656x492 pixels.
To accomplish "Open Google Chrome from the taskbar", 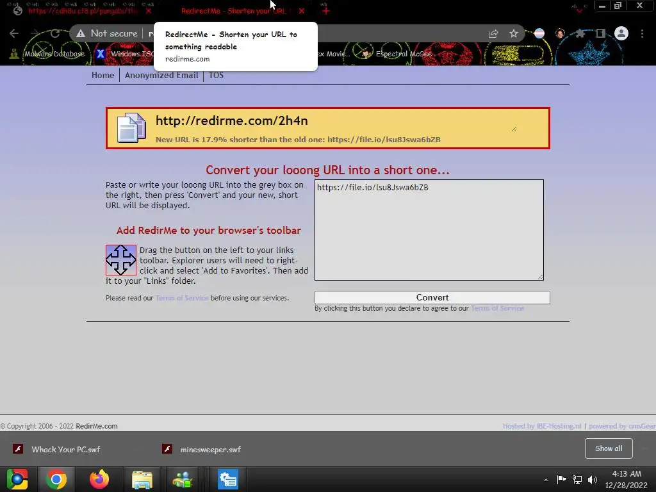I will click(56, 479).
